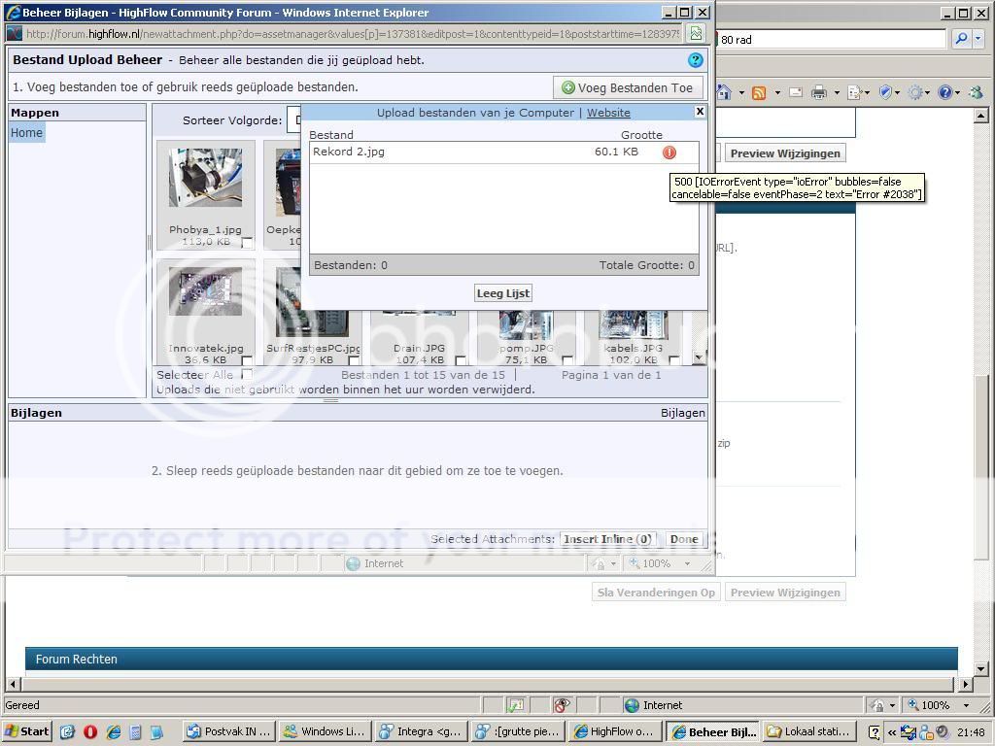Click the green Voeg Bestanden Toe plus icon

pyautogui.click(x=567, y=87)
